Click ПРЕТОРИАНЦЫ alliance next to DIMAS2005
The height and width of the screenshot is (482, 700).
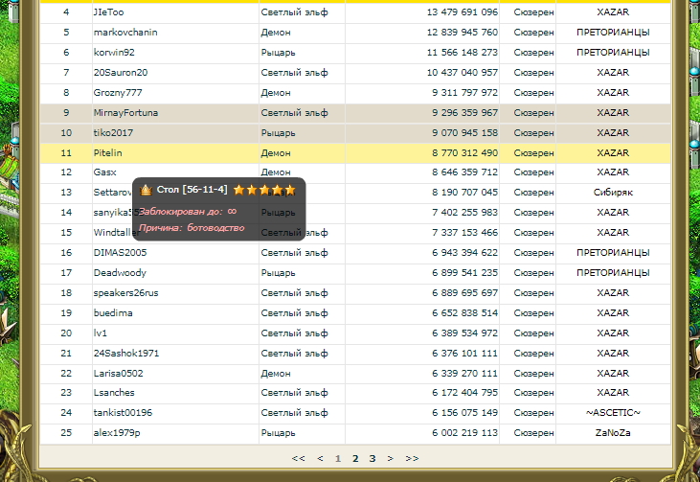613,253
